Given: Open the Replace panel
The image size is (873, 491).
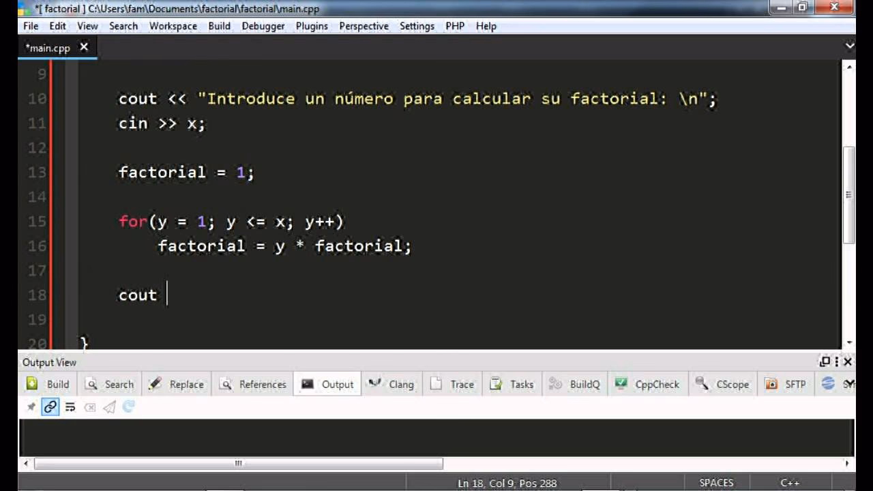Looking at the screenshot, I should pyautogui.click(x=176, y=384).
